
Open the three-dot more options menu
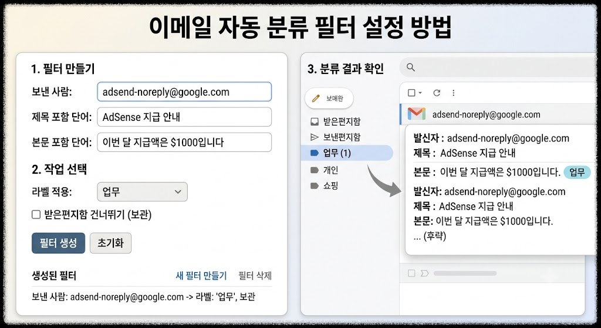click(454, 93)
